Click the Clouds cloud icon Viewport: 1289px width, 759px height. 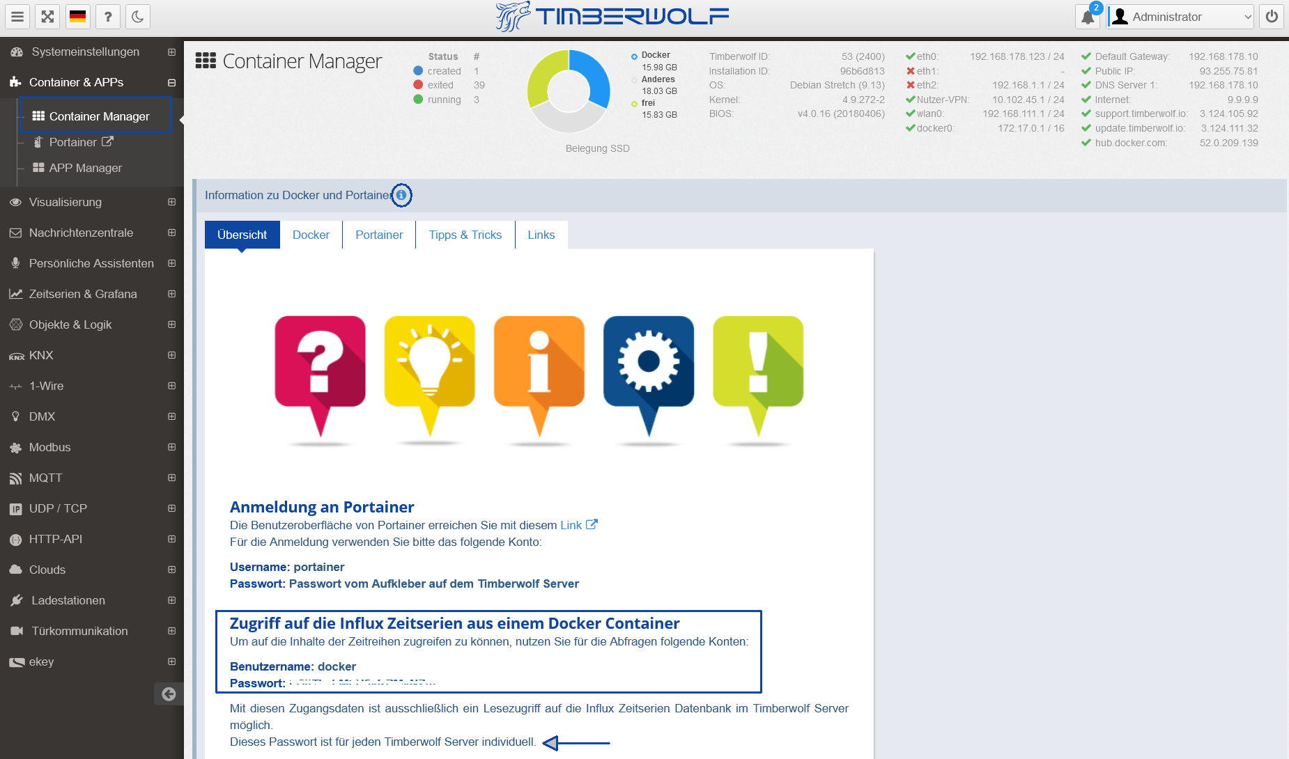point(16,570)
